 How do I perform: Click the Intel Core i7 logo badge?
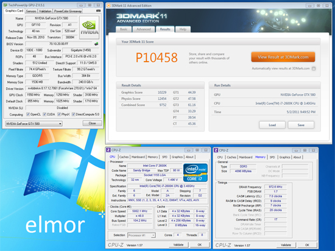coord(196,172)
